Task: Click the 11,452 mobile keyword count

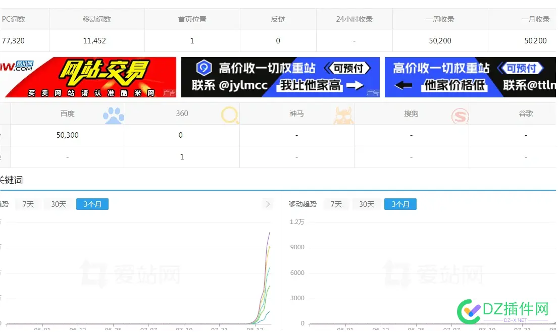Action: [x=96, y=41]
